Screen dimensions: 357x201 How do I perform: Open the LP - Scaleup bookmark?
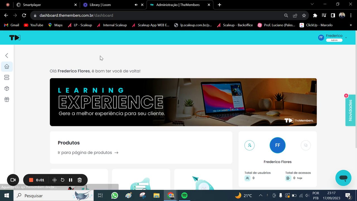tap(79, 25)
